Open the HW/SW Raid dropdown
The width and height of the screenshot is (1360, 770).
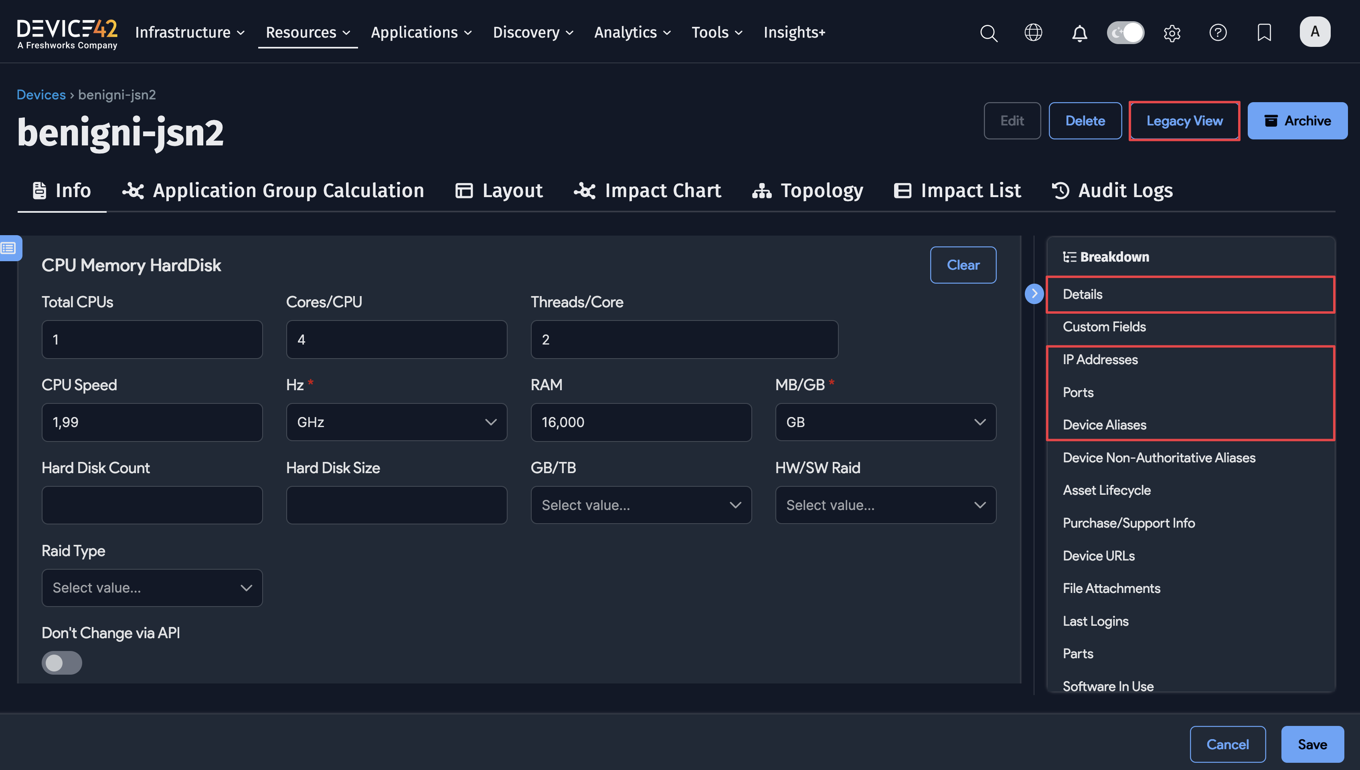[885, 505]
